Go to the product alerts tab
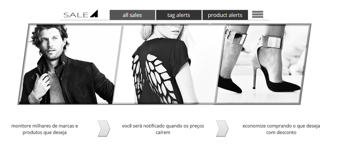 pos(225,15)
